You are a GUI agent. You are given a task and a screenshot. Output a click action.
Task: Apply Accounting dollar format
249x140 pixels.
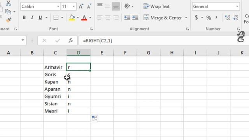pos(196,17)
